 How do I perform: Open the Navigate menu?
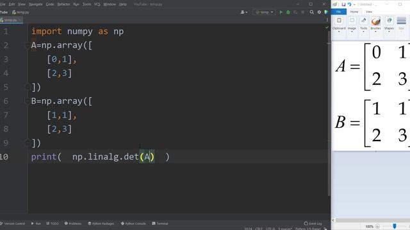tap(36, 4)
